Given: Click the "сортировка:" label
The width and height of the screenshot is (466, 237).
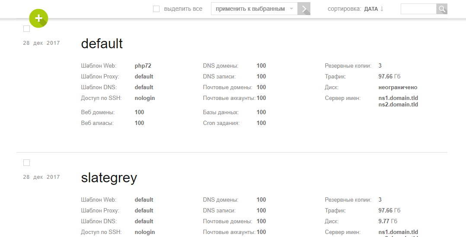Looking at the screenshot, I should (345, 9).
